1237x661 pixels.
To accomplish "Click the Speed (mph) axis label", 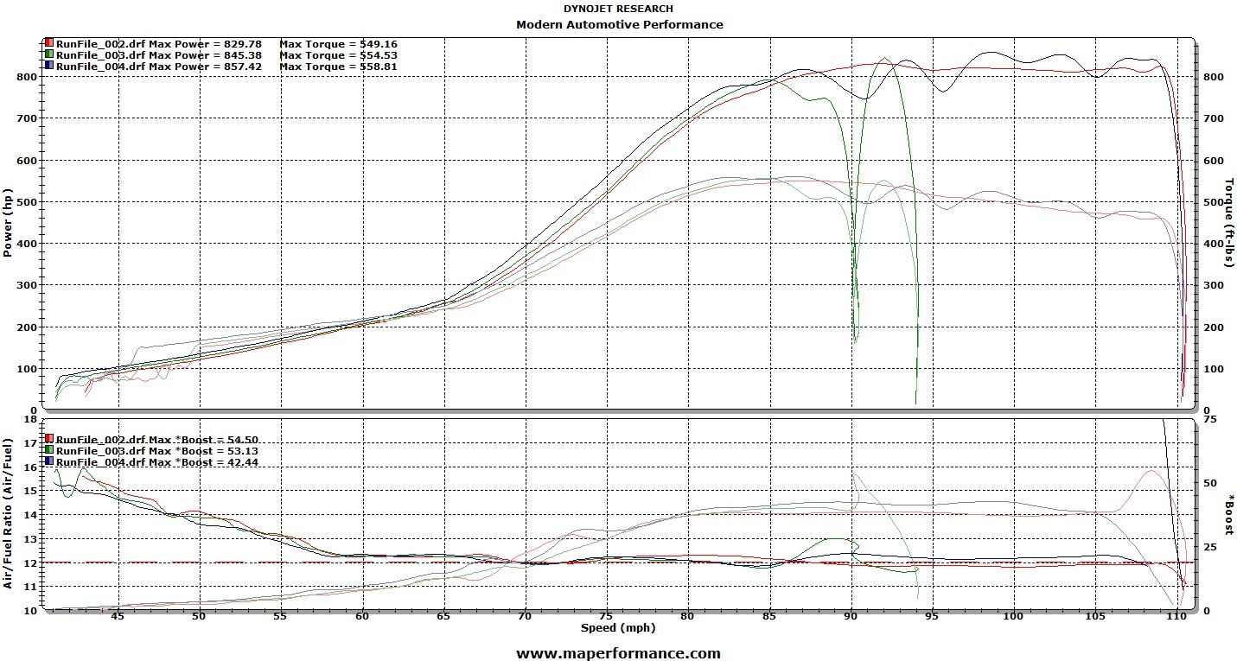I will tap(618, 627).
